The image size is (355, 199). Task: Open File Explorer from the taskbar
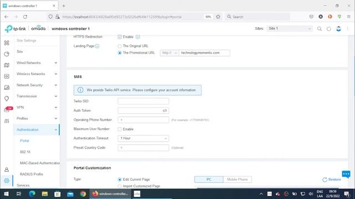[x=44, y=194]
